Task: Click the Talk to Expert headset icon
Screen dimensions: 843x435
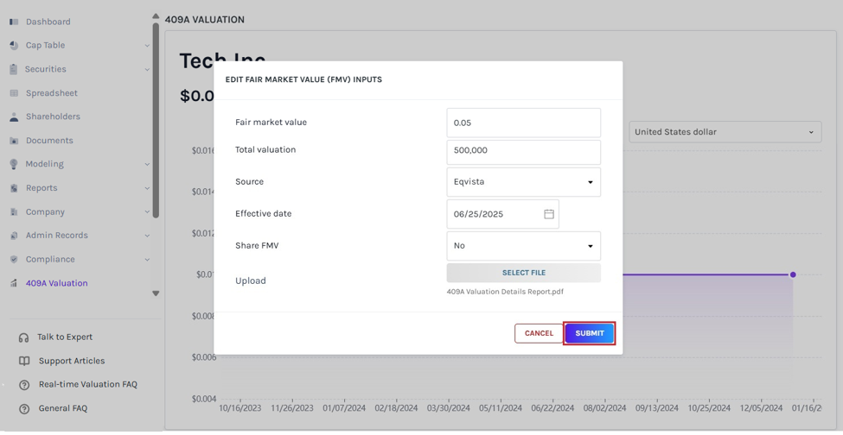Action: point(23,337)
